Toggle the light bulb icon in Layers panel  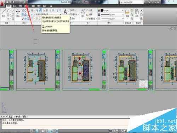37,18
